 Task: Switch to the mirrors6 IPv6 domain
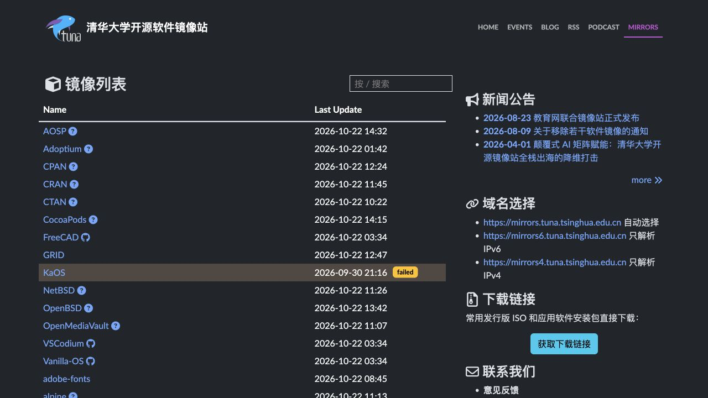click(555, 235)
